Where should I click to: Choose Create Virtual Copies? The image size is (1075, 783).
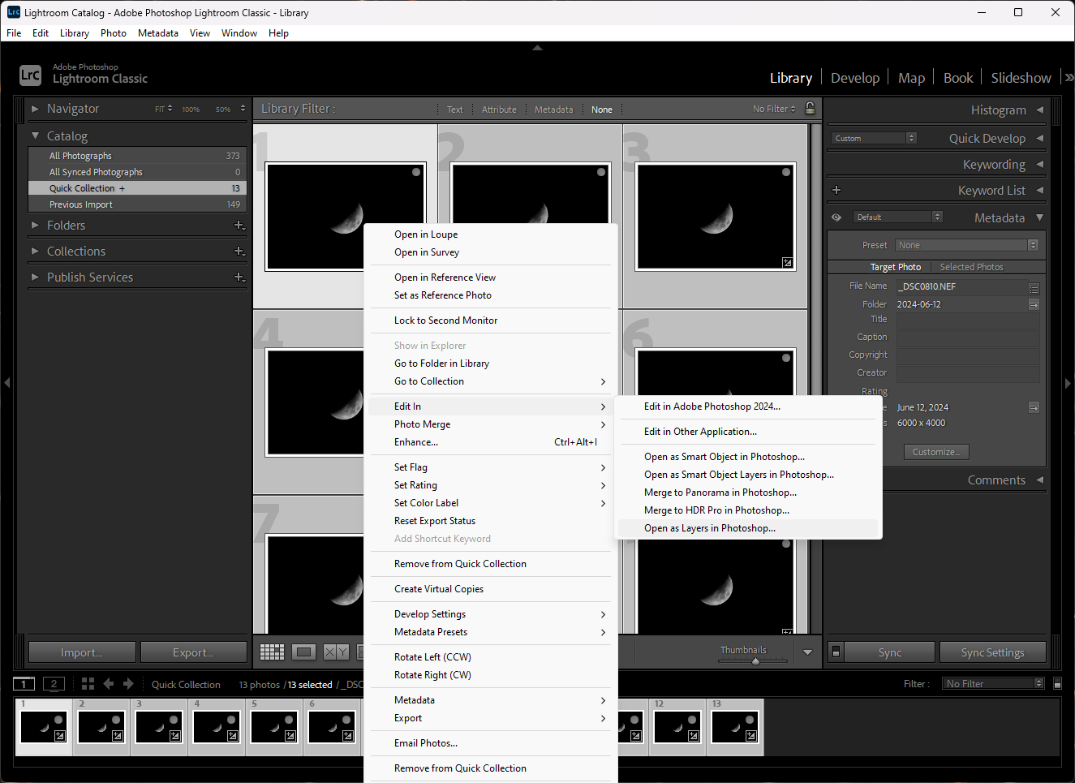tap(490, 589)
